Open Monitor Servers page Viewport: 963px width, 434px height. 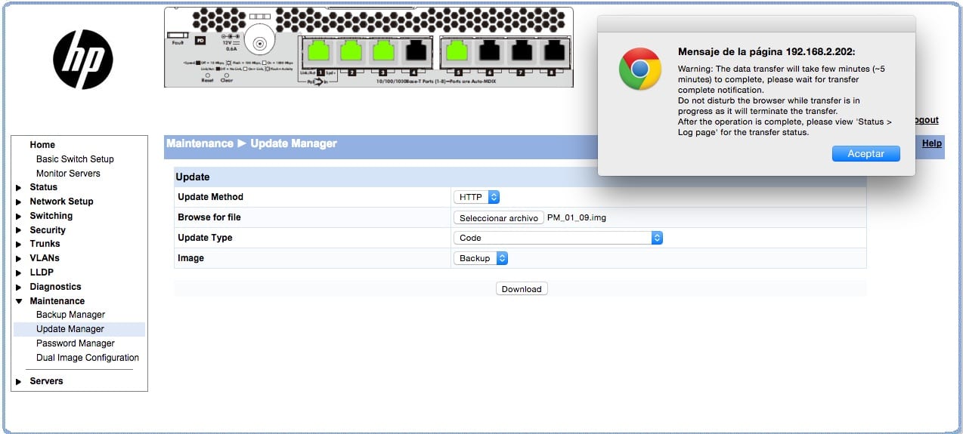68,174
